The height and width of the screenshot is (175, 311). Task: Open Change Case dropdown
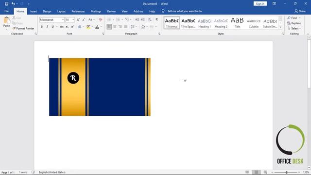click(x=91, y=19)
